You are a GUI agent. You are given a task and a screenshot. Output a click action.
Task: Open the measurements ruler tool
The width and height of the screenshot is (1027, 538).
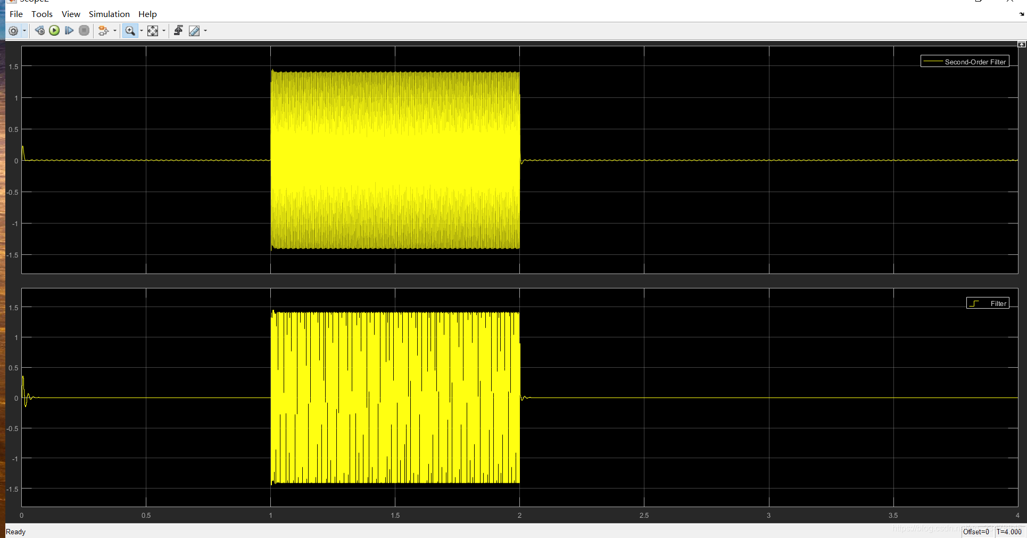pos(194,31)
